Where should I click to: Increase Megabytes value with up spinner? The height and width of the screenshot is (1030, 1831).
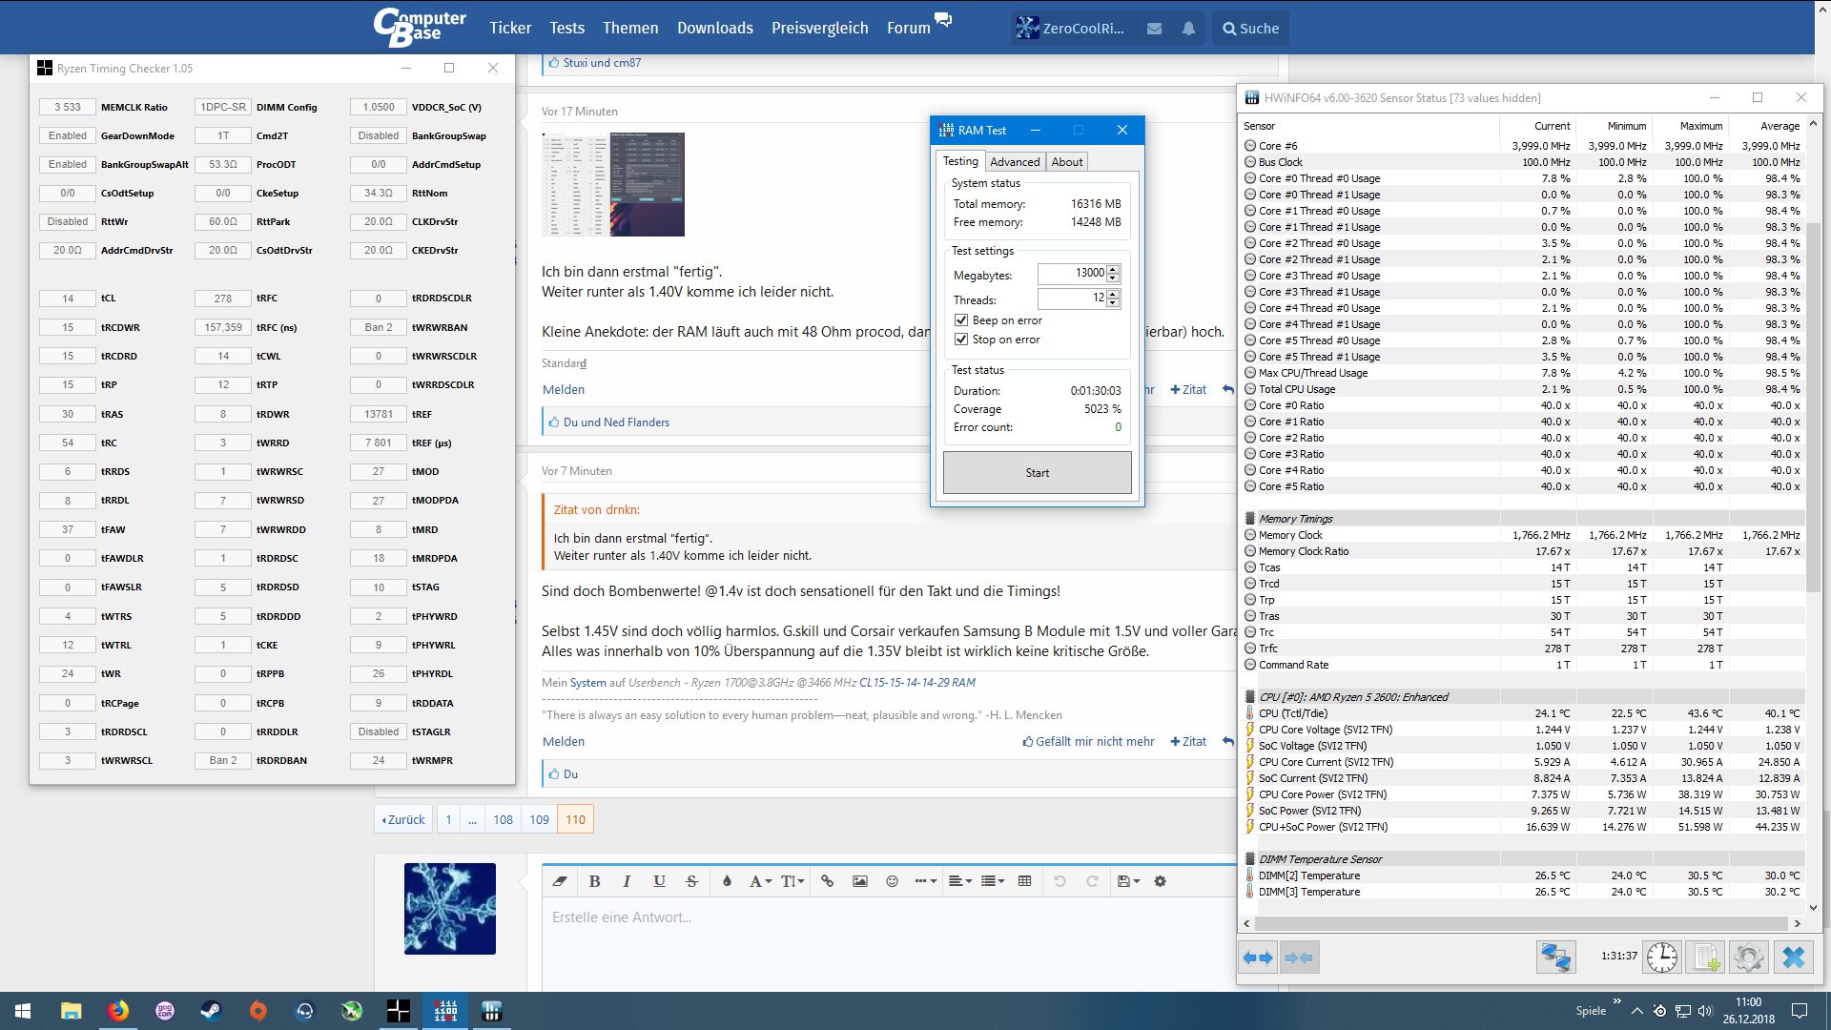click(x=1113, y=270)
